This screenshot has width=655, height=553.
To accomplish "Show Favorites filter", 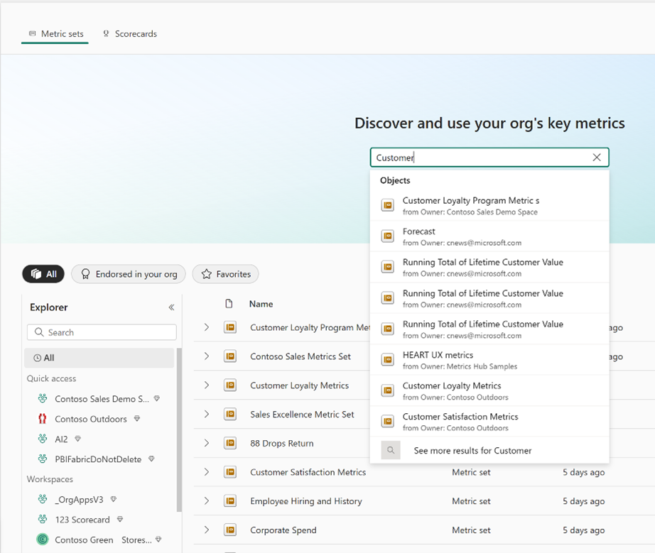I will (226, 274).
